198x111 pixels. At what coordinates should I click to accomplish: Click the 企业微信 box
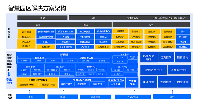point(183,37)
